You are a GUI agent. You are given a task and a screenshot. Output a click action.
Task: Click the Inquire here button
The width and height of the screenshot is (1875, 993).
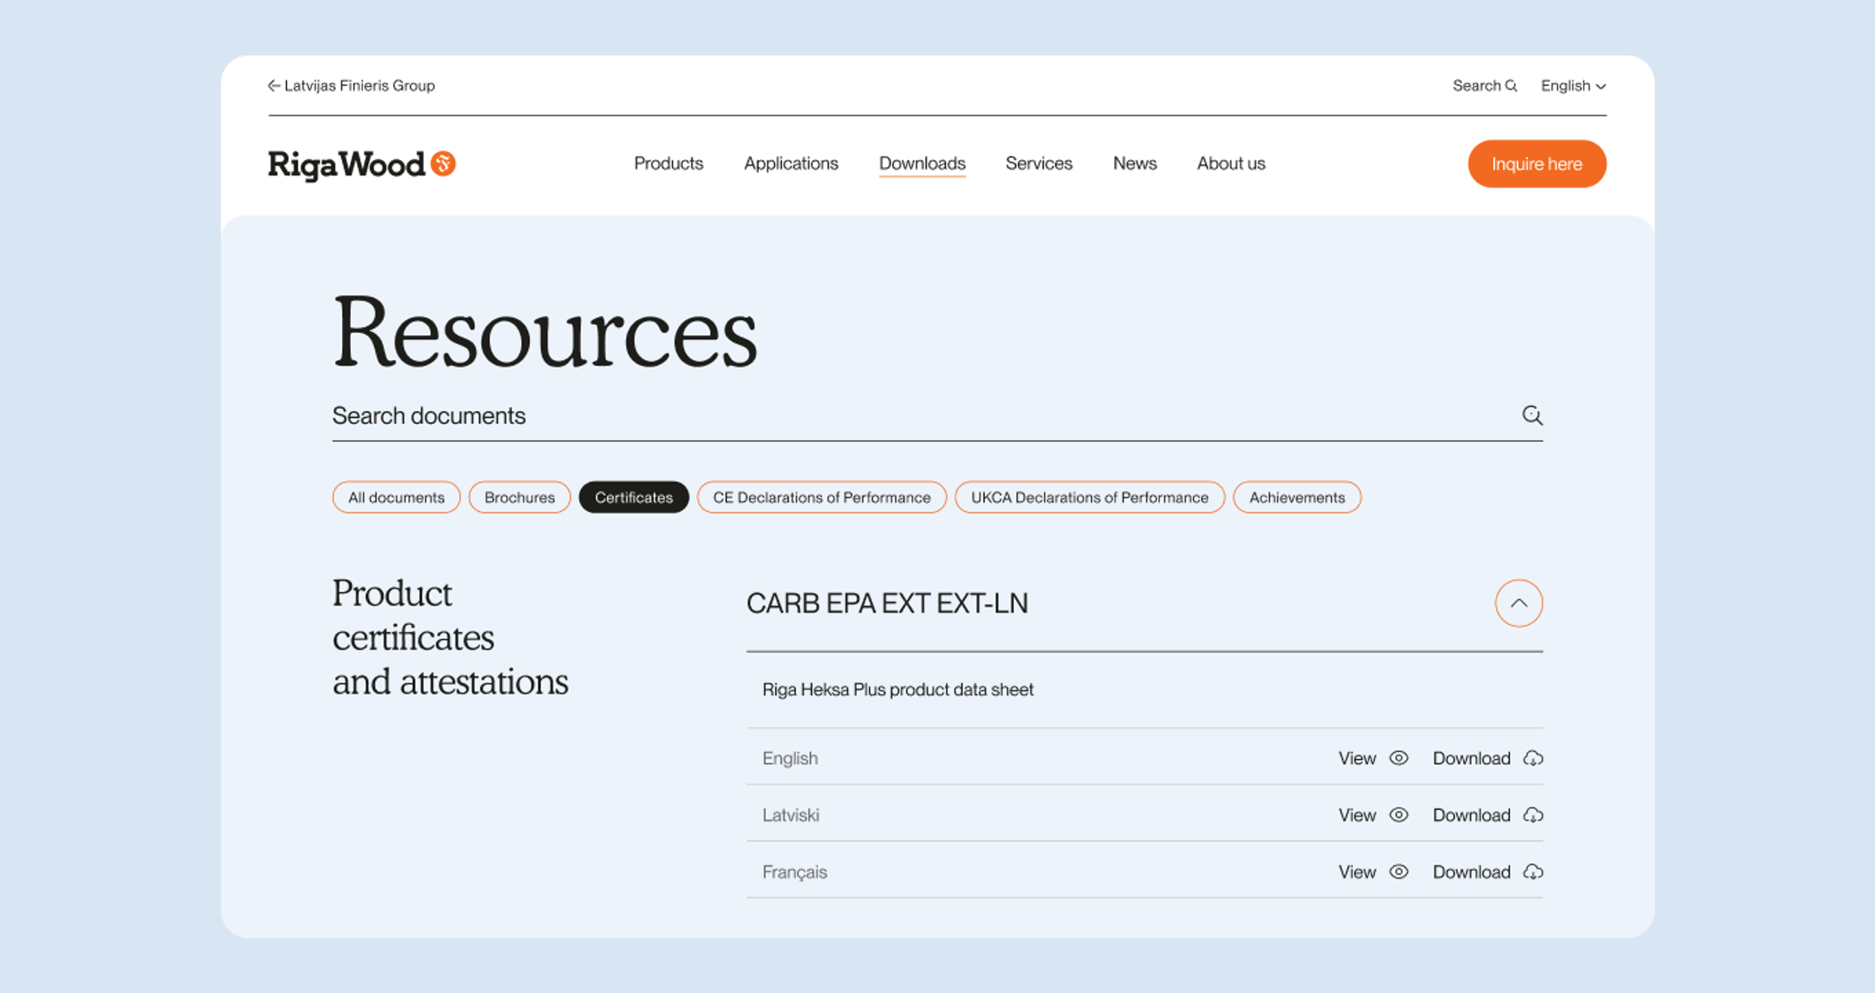[x=1537, y=164]
